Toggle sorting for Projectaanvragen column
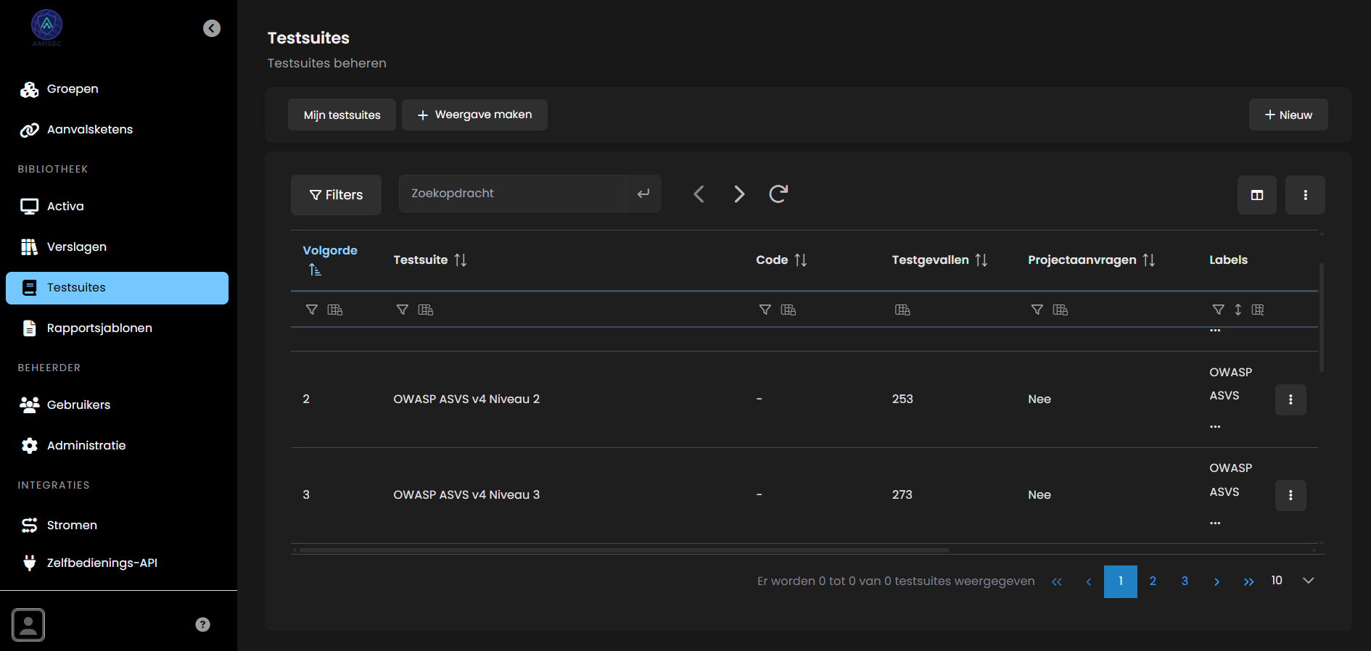This screenshot has height=651, width=1371. [x=1148, y=260]
